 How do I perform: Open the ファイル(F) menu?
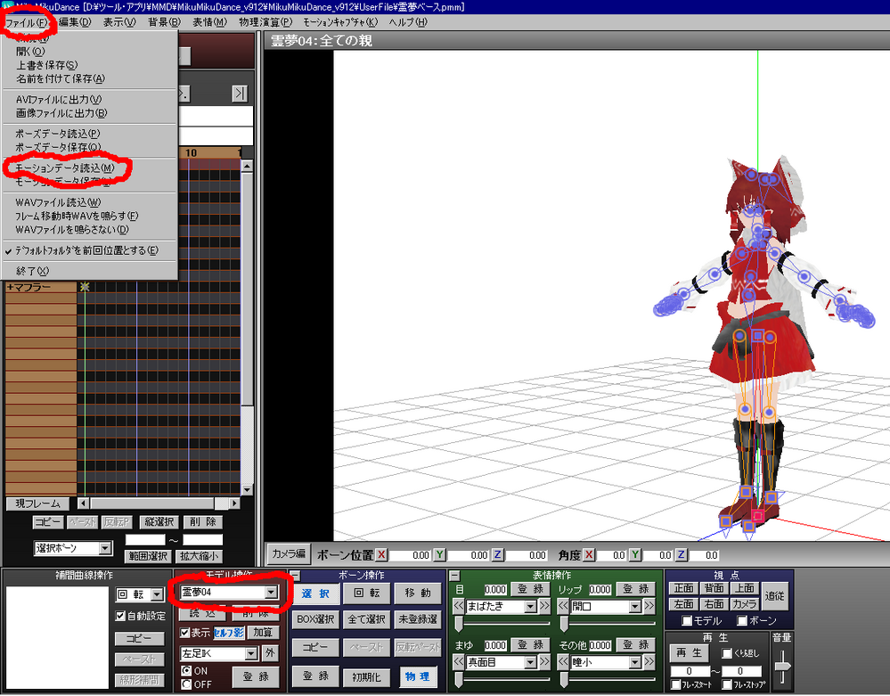point(26,22)
